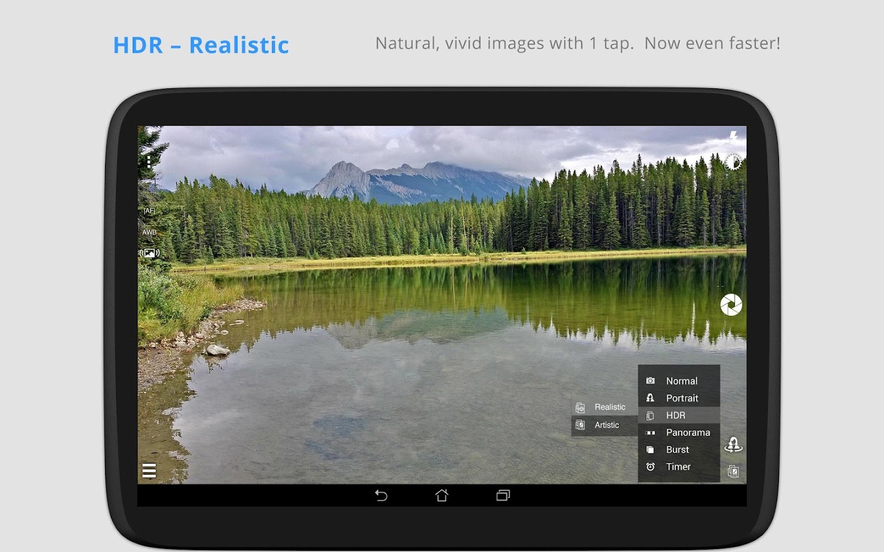
Task: Select Portrait mode from the list
Action: 679,398
